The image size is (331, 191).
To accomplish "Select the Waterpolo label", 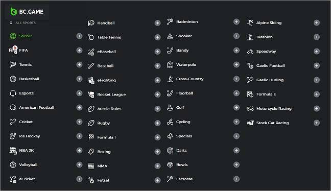I will point(186,64).
